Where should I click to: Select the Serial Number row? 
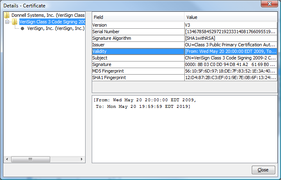[138, 32]
